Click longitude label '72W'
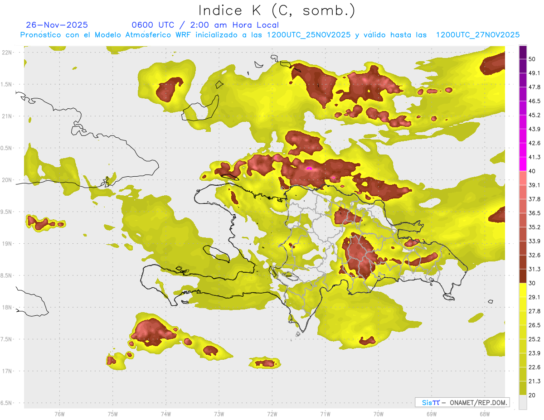This screenshot has width=544, height=420. coord(272,414)
